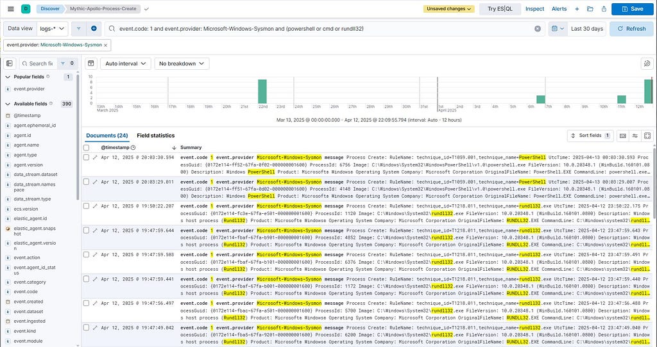Screen dimensions: 657x347
Task: Click the April 11th histogram bar
Action: pos(621,99)
